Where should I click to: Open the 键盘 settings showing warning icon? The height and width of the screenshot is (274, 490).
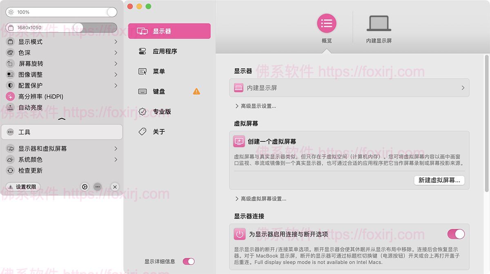point(159,91)
